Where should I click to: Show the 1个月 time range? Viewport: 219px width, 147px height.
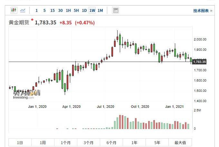(66, 143)
